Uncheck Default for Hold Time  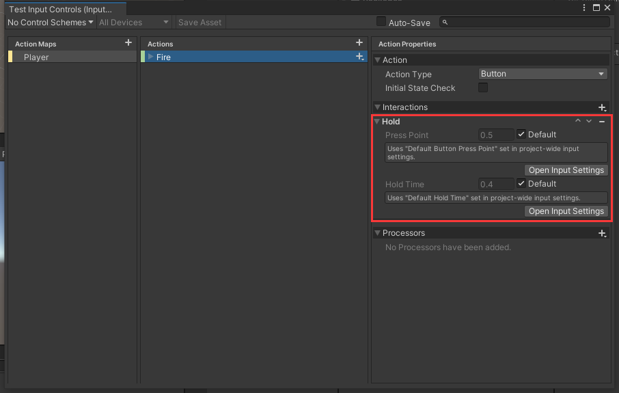(521, 183)
